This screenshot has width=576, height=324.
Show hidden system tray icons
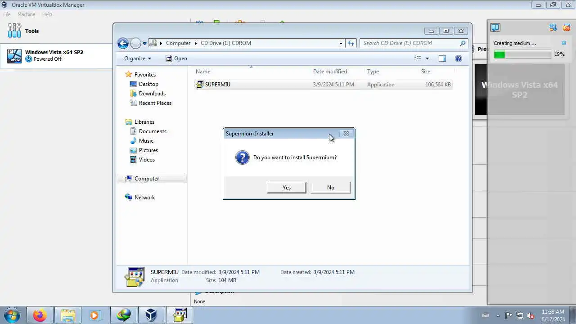[x=497, y=315]
